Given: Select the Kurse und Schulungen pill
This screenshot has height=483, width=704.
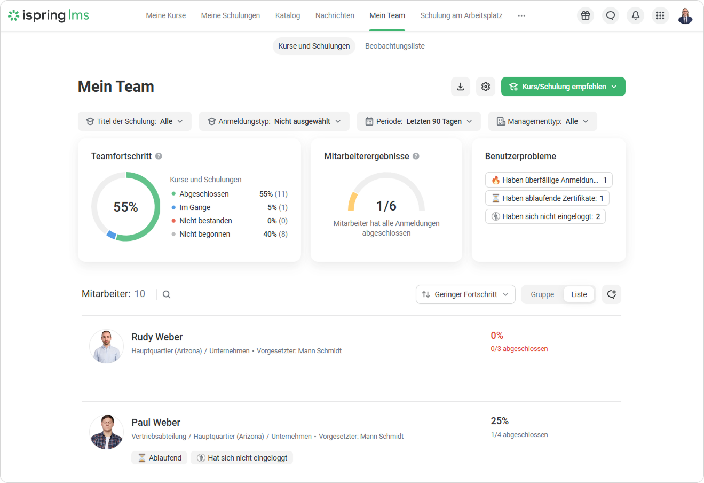Looking at the screenshot, I should point(314,46).
